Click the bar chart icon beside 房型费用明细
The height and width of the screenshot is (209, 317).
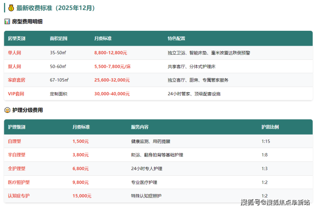click(7, 21)
